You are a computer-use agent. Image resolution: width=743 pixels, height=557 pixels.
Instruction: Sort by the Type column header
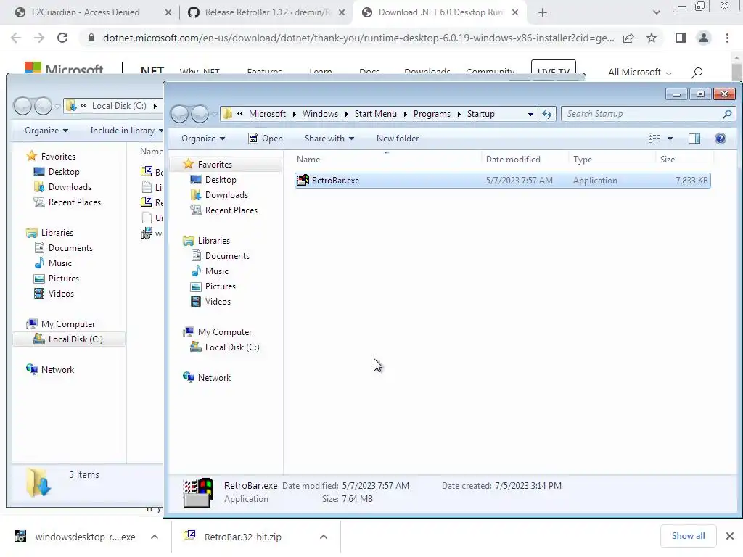pyautogui.click(x=583, y=160)
